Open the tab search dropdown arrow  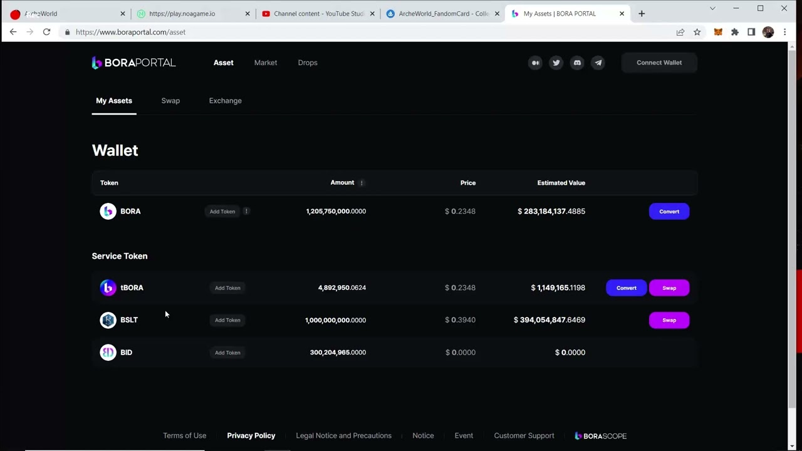[712, 8]
